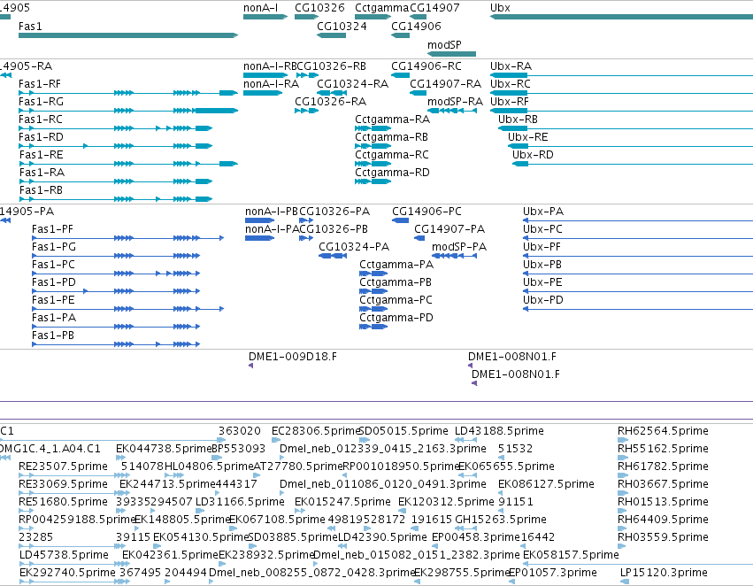Select transcript Fas1-RG

[128, 111]
